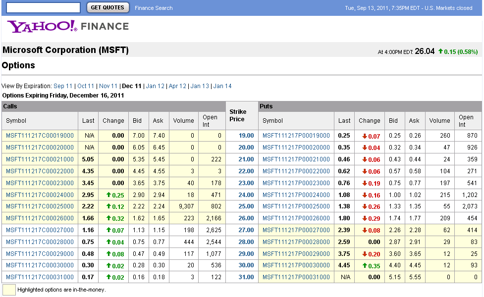Click the 2,073 put open interest value
The height and width of the screenshot is (297, 484).
[470, 206]
